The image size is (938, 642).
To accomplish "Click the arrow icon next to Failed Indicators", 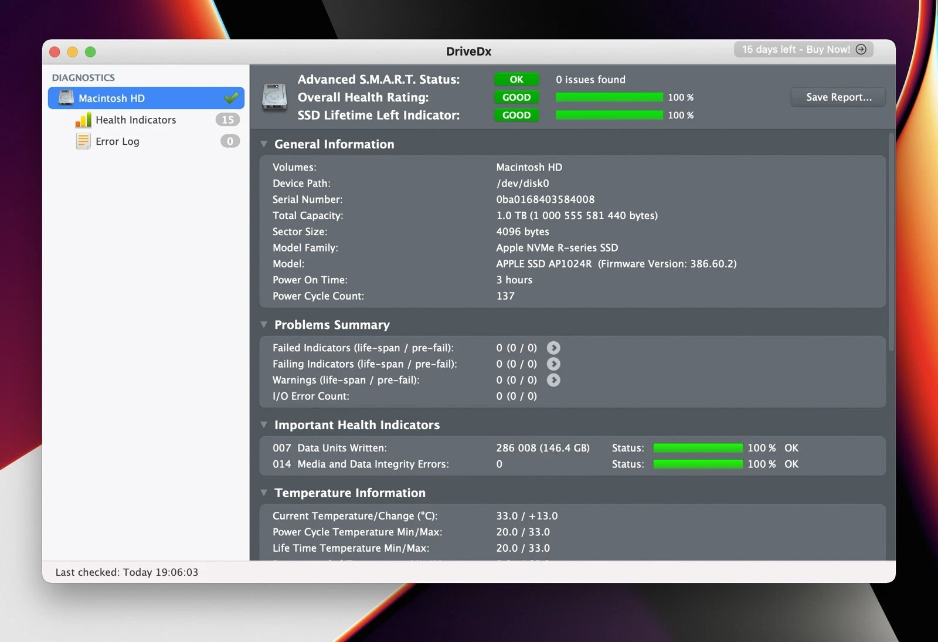I will click(x=553, y=348).
